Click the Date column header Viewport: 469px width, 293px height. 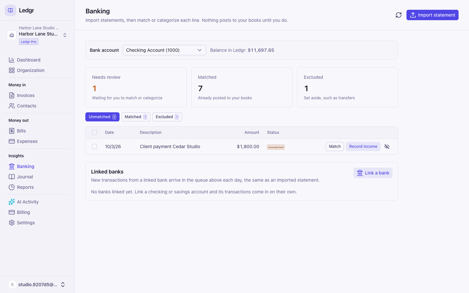(x=109, y=133)
